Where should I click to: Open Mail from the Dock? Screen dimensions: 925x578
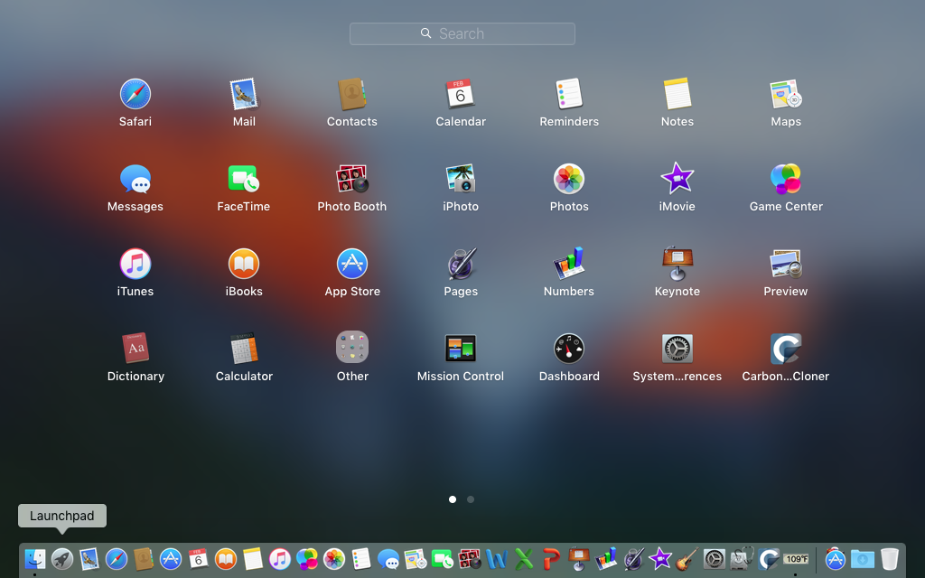pos(89,559)
